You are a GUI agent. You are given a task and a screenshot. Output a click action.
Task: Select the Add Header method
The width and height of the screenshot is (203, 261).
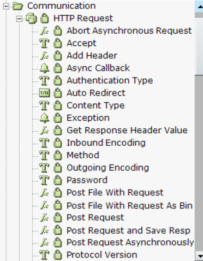click(92, 55)
